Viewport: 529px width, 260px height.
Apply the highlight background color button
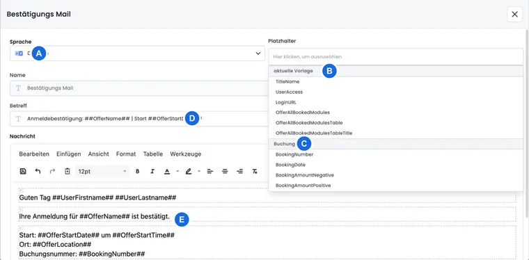coord(188,172)
